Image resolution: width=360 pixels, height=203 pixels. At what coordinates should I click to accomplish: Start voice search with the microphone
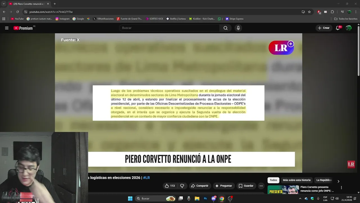click(238, 28)
